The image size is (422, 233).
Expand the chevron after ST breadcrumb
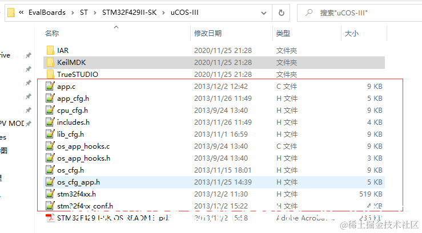coord(95,13)
